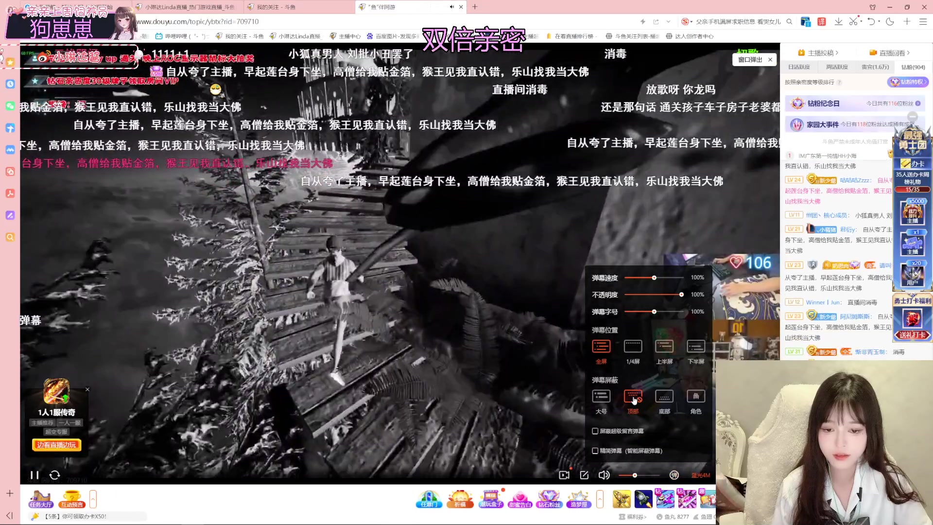The width and height of the screenshot is (933, 525).
Task: Click 窗口弹出 to pop out window
Action: (x=750, y=60)
